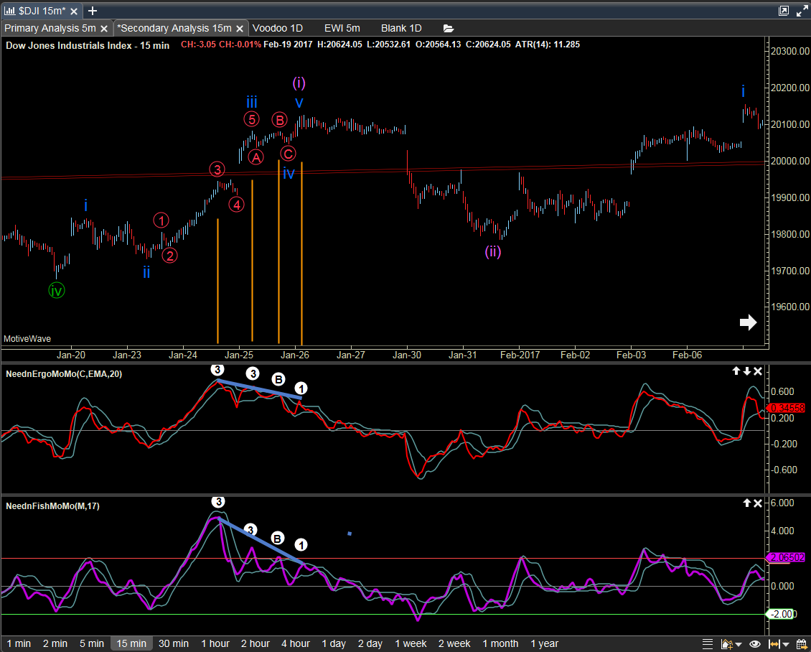
Task: Move the NeednErgoMoMo panel down
Action: (x=746, y=371)
